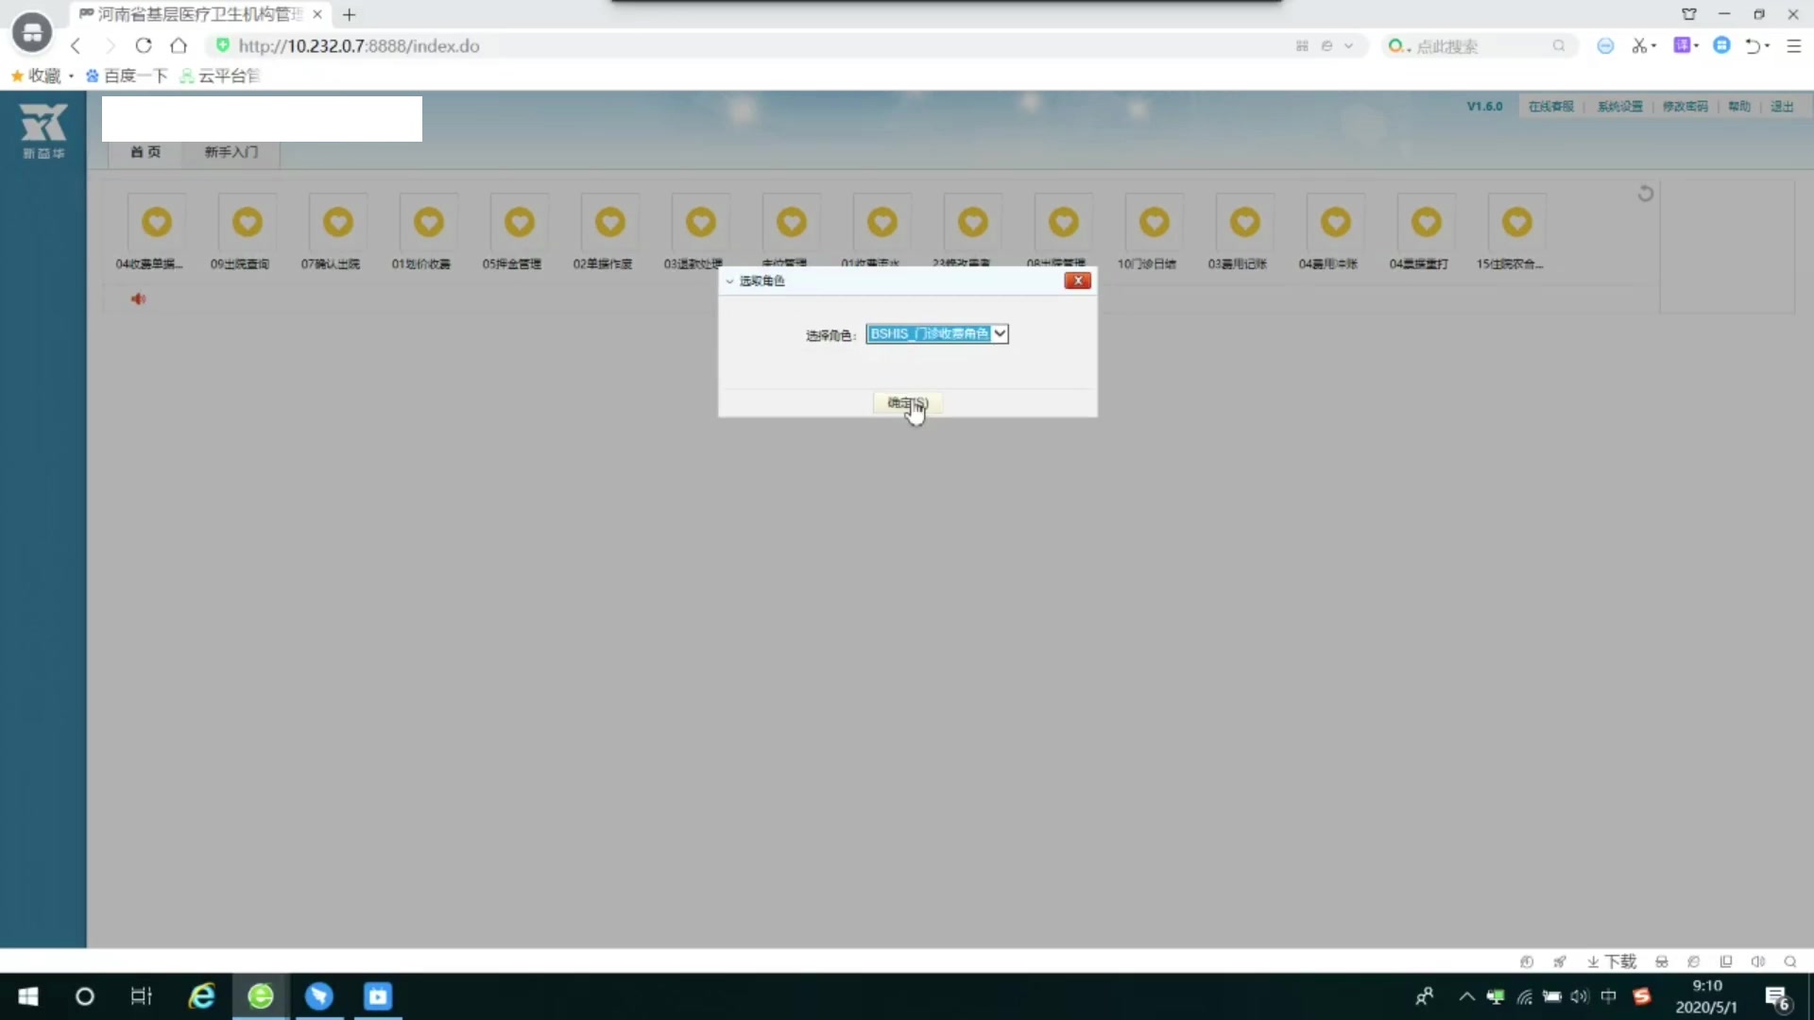Open the screenshot scissors tool
The image size is (1814, 1020).
pos(1639,45)
